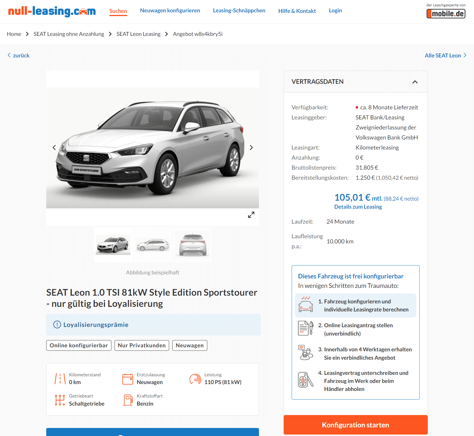This screenshot has width=474, height=436.
Task: Select the rear view car thumbnail
Action: coord(193,245)
